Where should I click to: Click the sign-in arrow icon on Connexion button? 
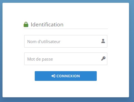tap(53, 76)
